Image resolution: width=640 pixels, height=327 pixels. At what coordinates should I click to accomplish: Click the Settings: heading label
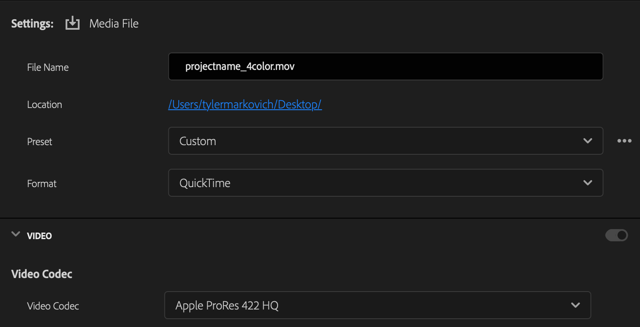pyautogui.click(x=32, y=24)
